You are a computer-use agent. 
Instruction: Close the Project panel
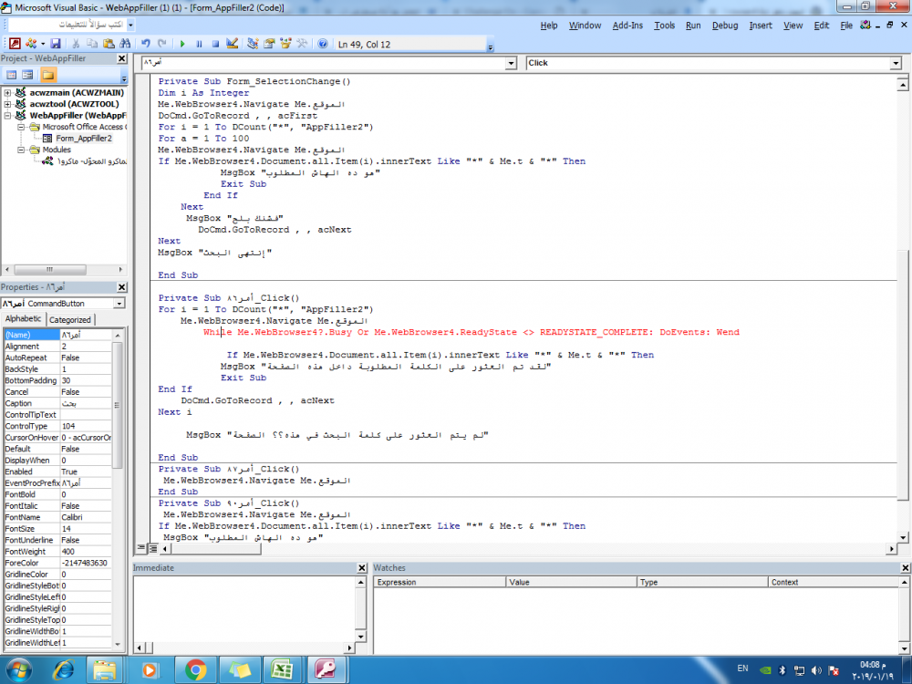point(121,58)
